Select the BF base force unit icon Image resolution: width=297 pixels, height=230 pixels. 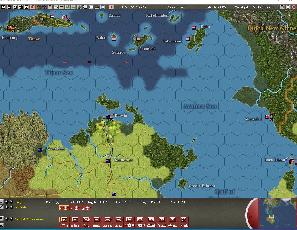point(183,219)
